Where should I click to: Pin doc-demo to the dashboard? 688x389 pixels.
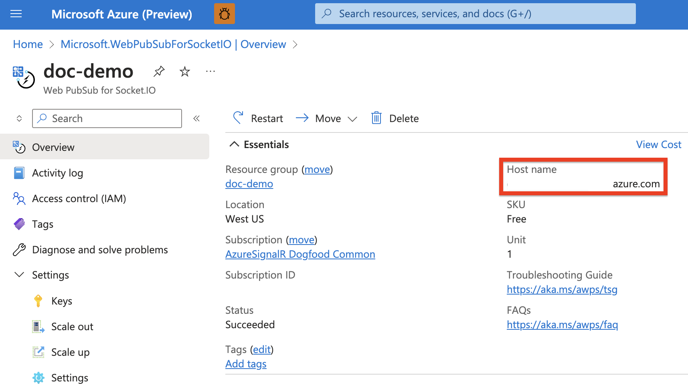pos(159,72)
